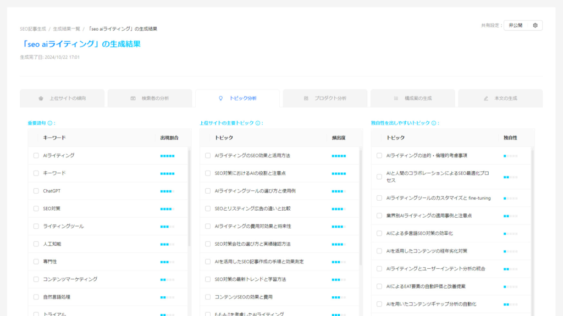The width and height of the screenshot is (563, 316).
Task: Check SEO対策におけるAIの役割と注意点 checkbox
Action: pos(207,173)
